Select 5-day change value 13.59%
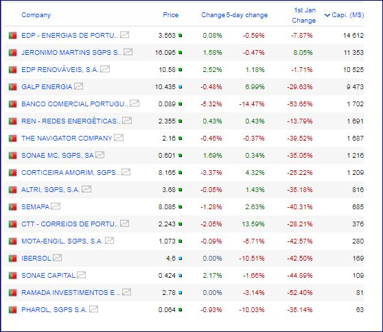Screen dimensions: 383x332 253,224
